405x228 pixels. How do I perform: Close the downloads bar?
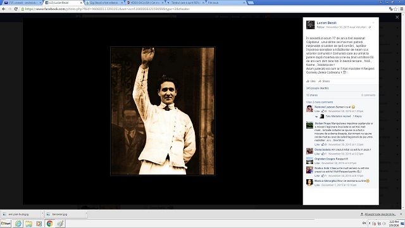(401, 214)
